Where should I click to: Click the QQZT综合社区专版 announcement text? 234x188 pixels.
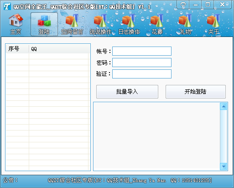point(130,180)
